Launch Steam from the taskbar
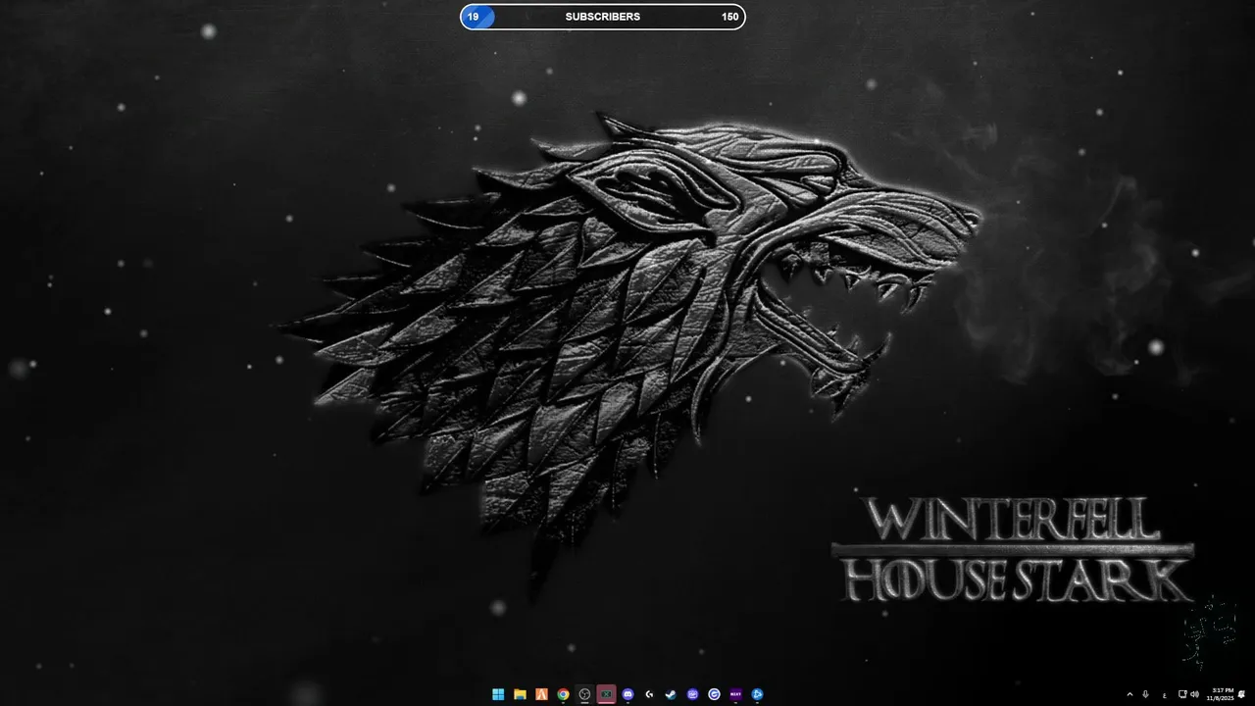The width and height of the screenshot is (1255, 706). (671, 694)
